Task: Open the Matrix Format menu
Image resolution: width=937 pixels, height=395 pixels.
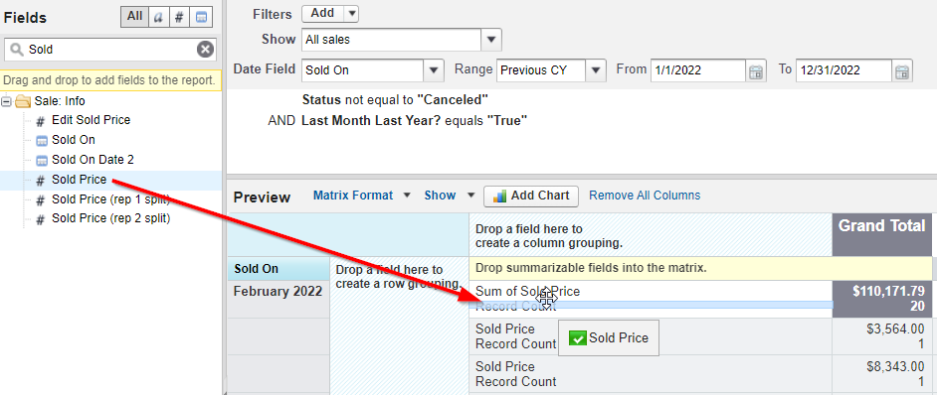Action: [362, 196]
